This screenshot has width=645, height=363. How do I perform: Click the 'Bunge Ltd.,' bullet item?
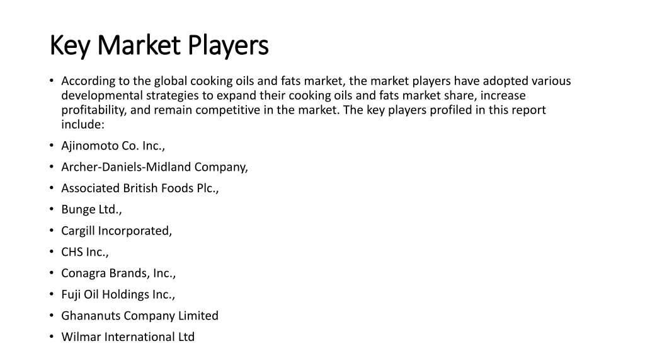[92, 209]
